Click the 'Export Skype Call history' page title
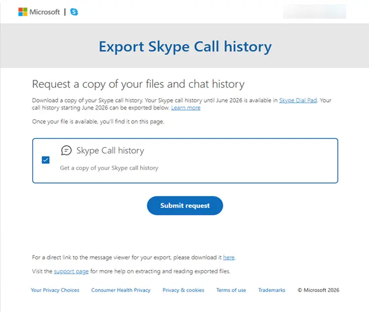Viewport: 369px width, 314px height. [185, 47]
